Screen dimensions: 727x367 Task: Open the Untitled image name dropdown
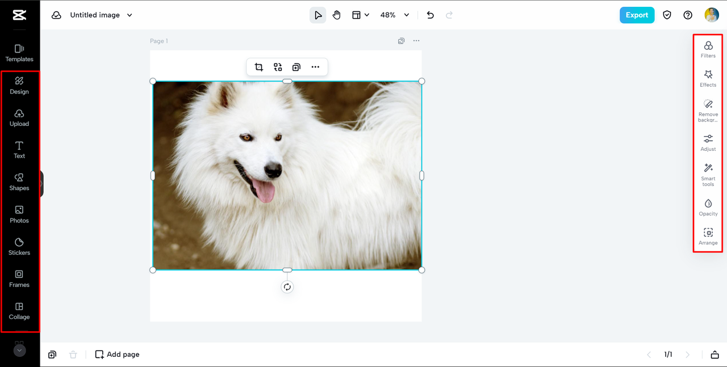[x=101, y=15]
